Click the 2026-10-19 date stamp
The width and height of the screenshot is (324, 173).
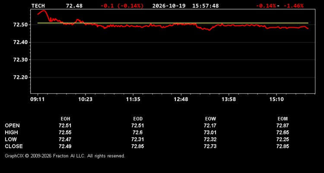[x=169, y=6]
